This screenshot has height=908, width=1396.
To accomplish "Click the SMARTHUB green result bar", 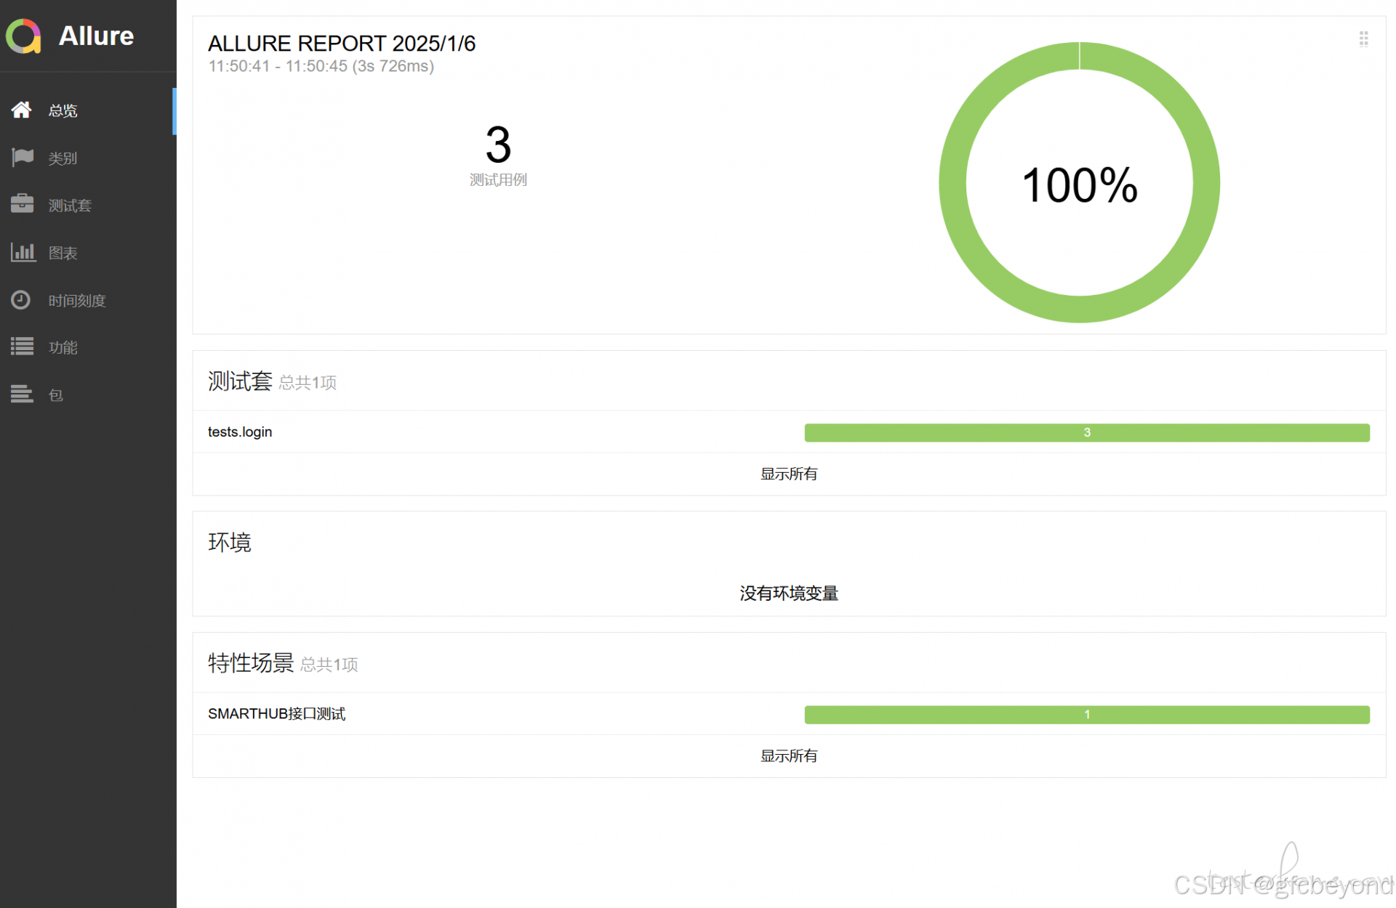I will coord(1087,714).
